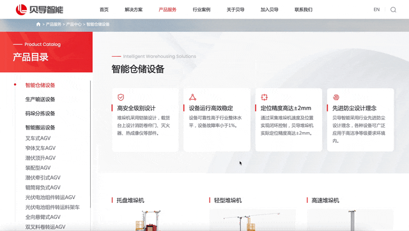The width and height of the screenshot is (409, 231).
Task: Click the dustproof design icon
Action: click(x=336, y=97)
